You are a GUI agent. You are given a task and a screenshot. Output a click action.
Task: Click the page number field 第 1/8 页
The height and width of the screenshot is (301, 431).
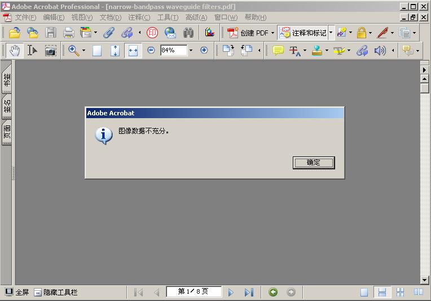coord(193,291)
